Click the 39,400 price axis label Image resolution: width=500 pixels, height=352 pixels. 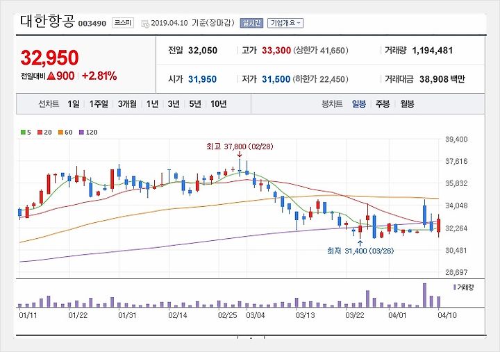click(x=456, y=140)
